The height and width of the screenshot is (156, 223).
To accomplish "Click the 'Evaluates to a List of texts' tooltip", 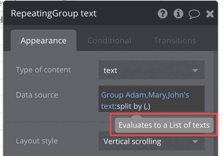I will point(164,125).
